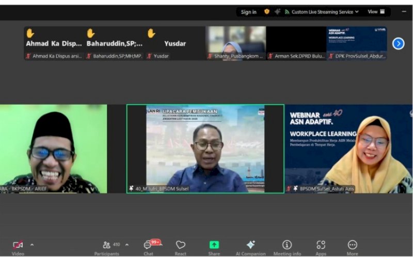
Task: Select the DPK ProvSulsel participant thumbnail
Action: pos(357,43)
